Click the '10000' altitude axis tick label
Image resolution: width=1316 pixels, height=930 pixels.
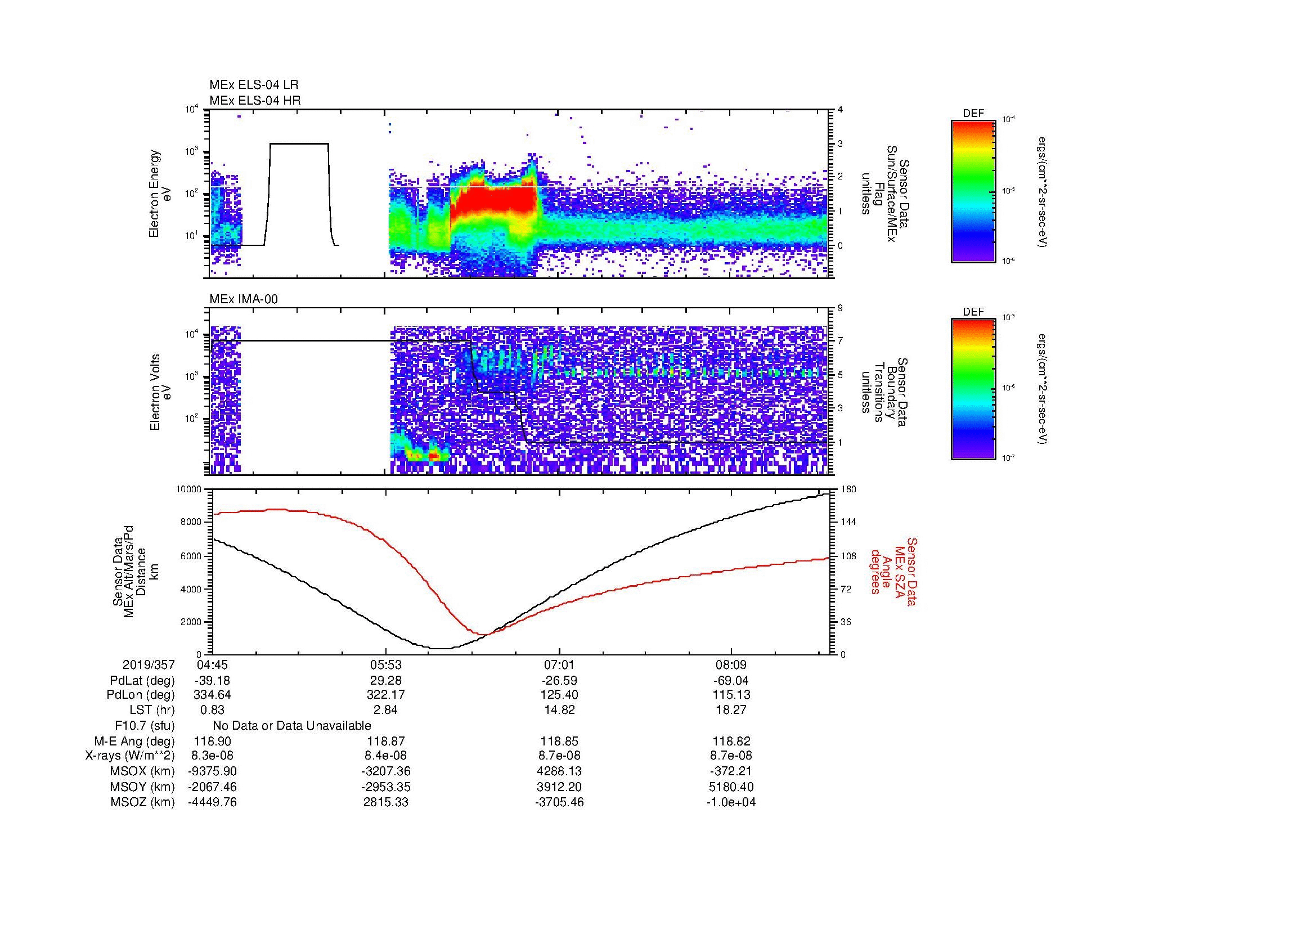tap(188, 489)
